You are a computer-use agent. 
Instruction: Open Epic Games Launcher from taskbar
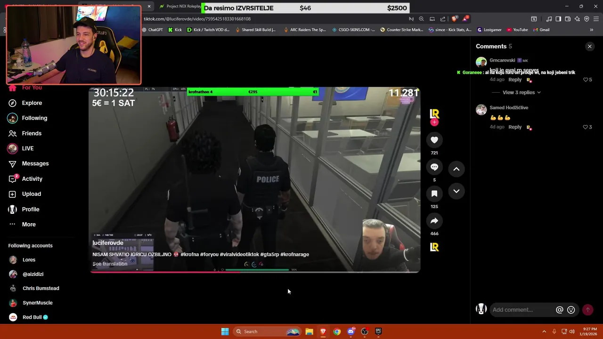point(378,331)
